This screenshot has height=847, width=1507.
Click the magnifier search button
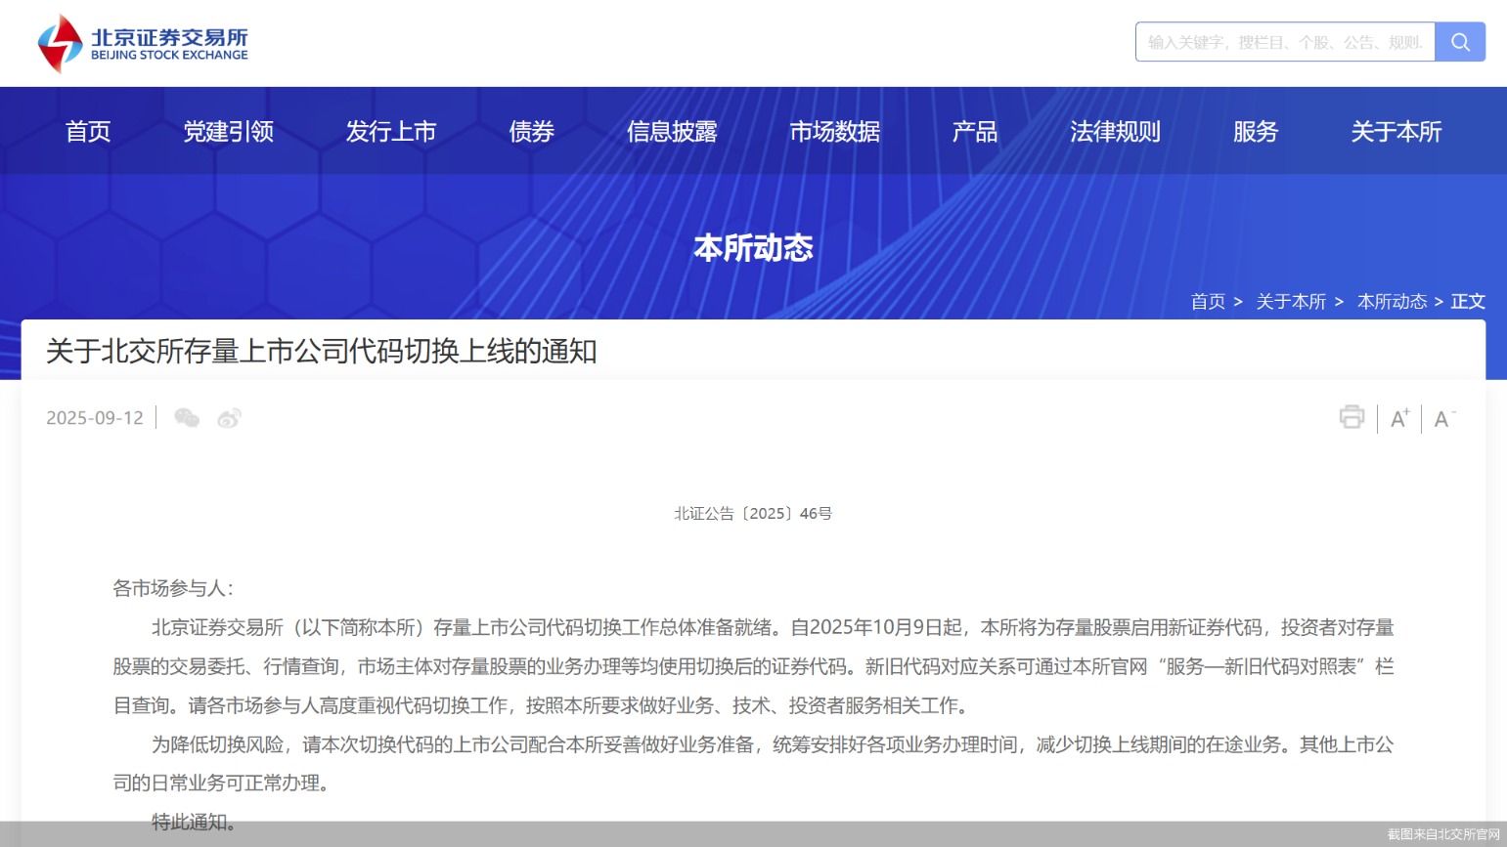click(x=1459, y=42)
